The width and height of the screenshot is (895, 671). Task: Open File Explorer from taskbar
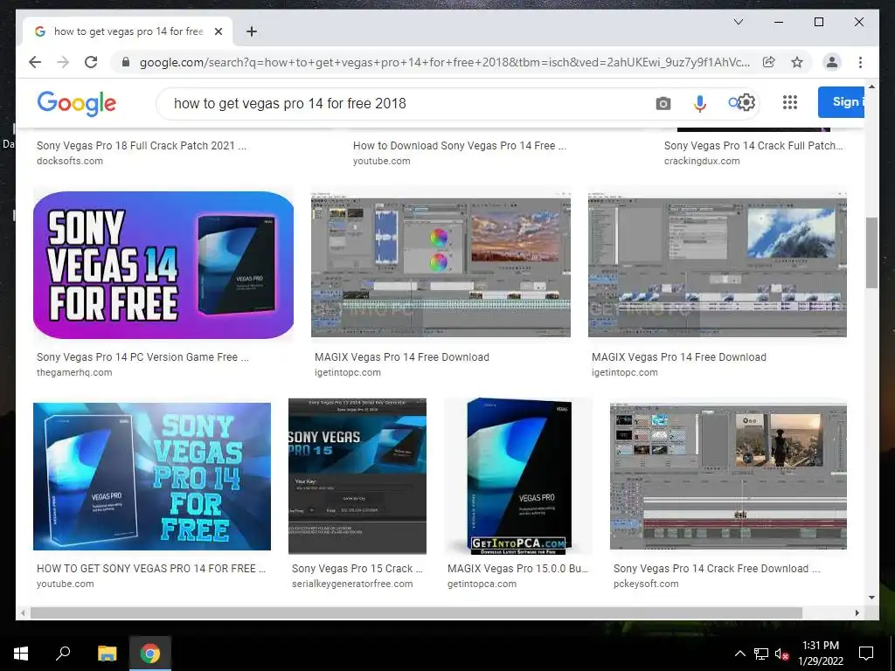point(107,654)
